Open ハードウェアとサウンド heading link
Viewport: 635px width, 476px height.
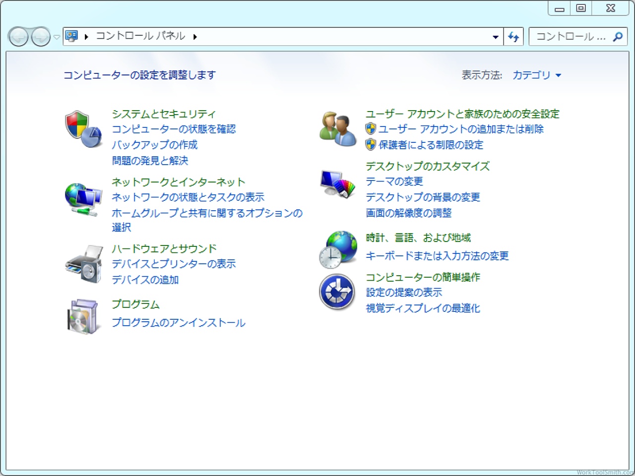[x=164, y=249]
